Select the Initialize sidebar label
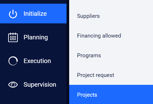Image resolution: width=153 pixels, height=104 pixels. pyautogui.click(x=35, y=14)
